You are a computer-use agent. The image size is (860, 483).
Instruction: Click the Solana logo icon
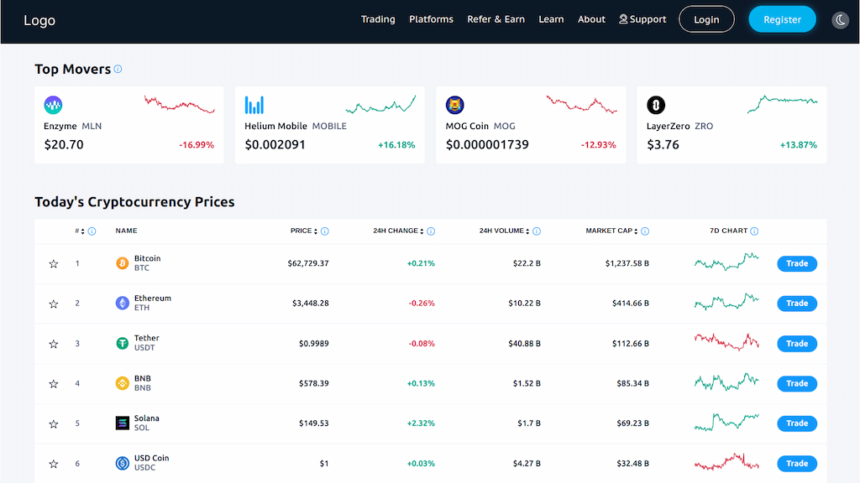[x=123, y=423]
